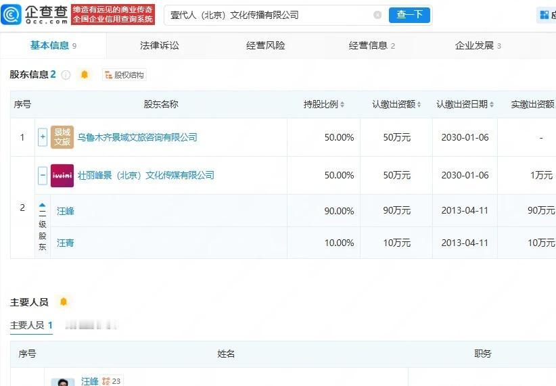556x386 pixels.
Task: Click the 职务 column header
Action: 482,354
